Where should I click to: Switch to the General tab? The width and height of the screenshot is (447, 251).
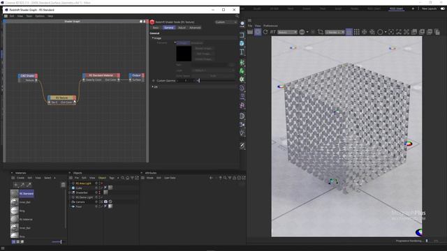click(x=169, y=28)
